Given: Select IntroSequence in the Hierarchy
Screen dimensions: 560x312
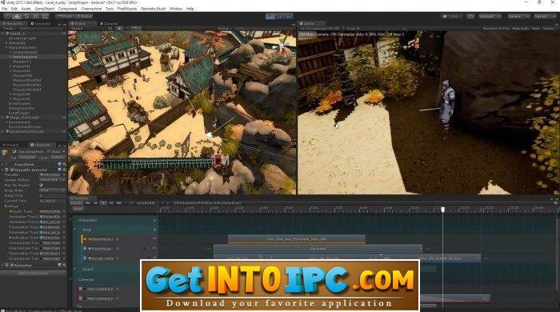Looking at the screenshot, I should tap(25, 57).
